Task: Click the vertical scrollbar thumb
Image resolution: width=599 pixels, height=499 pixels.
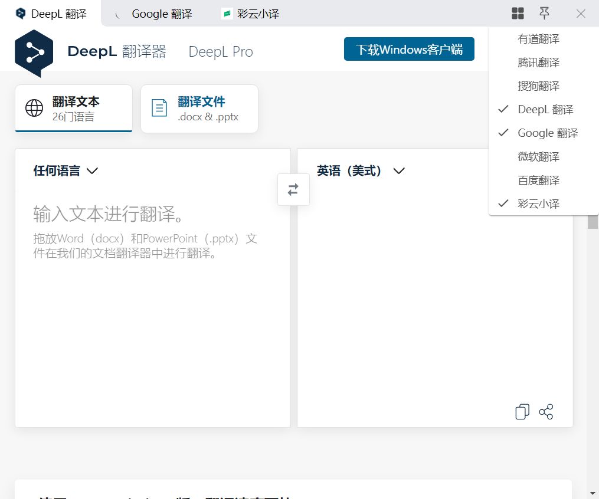Action: [593, 222]
